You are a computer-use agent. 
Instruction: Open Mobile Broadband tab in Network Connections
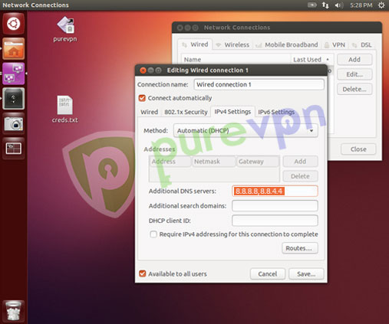point(287,45)
